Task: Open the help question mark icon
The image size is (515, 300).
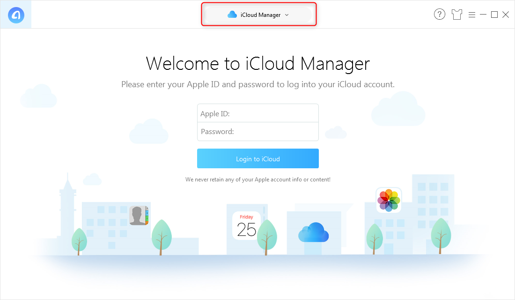Action: click(x=440, y=15)
